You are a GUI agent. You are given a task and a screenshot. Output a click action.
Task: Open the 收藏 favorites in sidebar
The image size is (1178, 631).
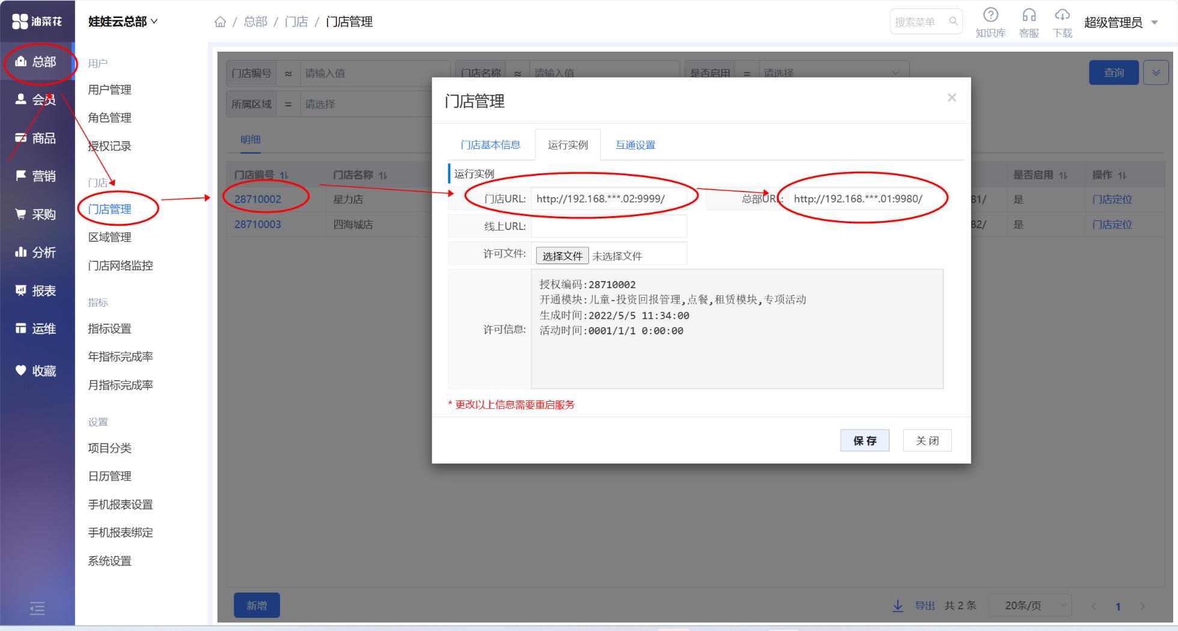36,371
